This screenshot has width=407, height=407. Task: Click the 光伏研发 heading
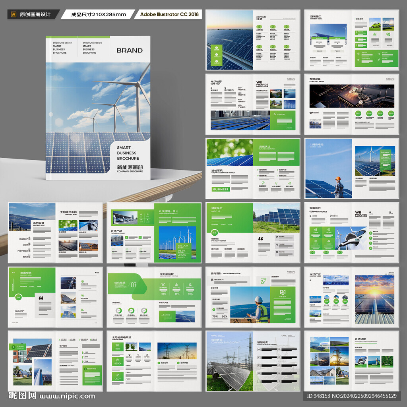tap(360, 339)
